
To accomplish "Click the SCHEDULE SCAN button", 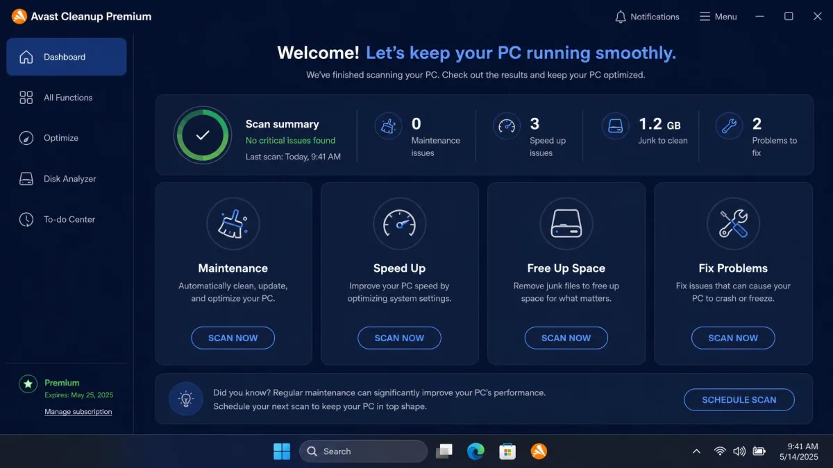I will (739, 399).
